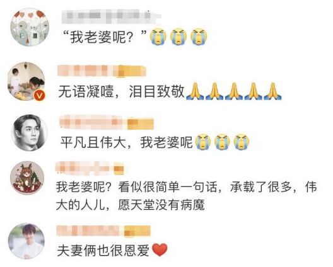The height and width of the screenshot is (267, 333).
Task: Click blurred username above 夫妻俩也很恩爱
Action: 103,231
